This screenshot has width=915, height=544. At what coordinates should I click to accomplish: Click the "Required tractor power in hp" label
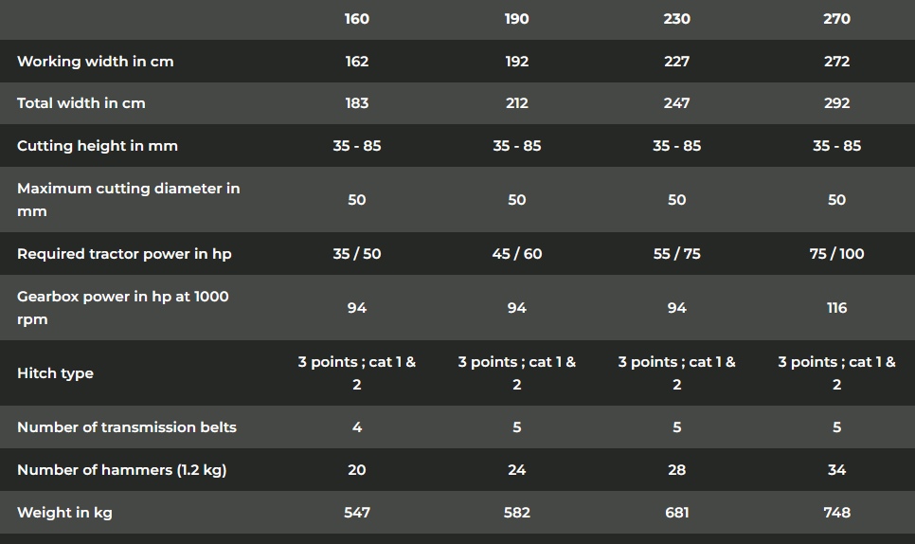[x=124, y=254]
